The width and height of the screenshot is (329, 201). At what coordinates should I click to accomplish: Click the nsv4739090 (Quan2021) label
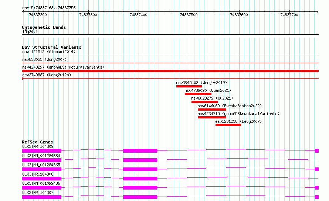pos(208,90)
